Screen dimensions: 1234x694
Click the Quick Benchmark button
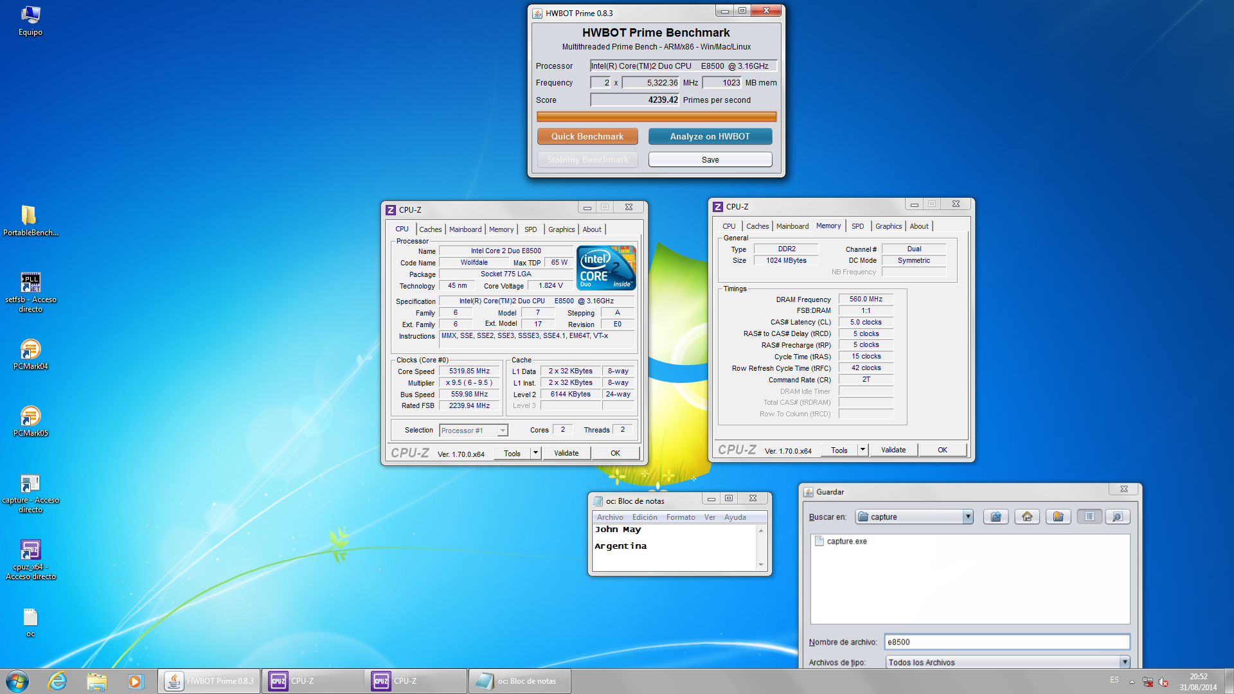587,136
